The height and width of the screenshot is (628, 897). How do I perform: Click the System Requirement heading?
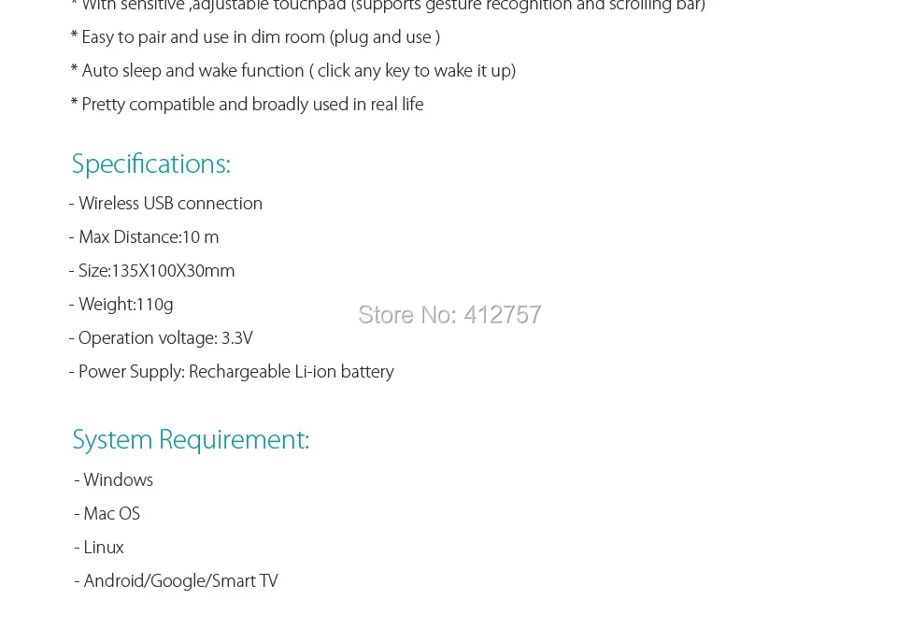point(191,440)
